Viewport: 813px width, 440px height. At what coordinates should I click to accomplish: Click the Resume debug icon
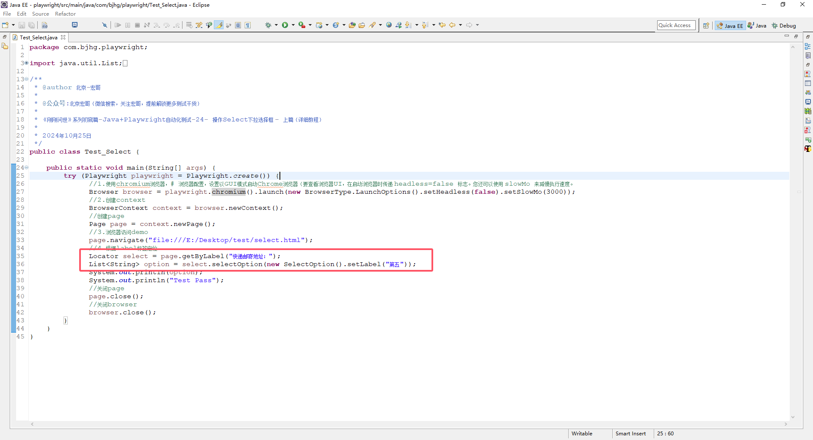click(118, 25)
